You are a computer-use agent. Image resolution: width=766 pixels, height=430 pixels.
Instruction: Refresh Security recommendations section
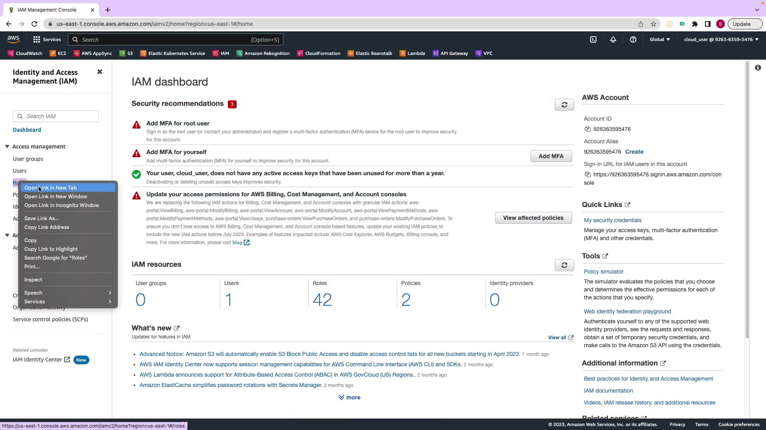(564, 105)
